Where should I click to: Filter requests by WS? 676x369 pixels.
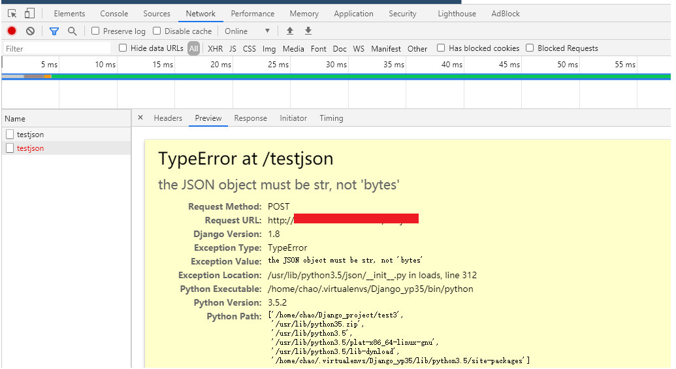359,49
